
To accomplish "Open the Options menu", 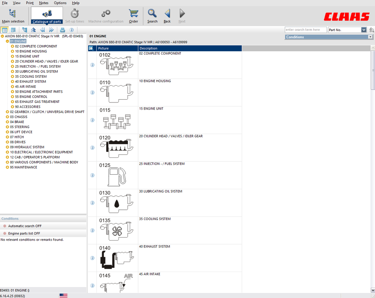I will pos(60,3).
